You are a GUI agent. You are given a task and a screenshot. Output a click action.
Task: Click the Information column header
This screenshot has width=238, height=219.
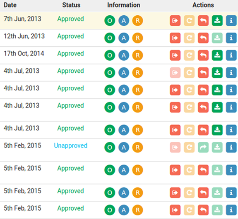124,5
